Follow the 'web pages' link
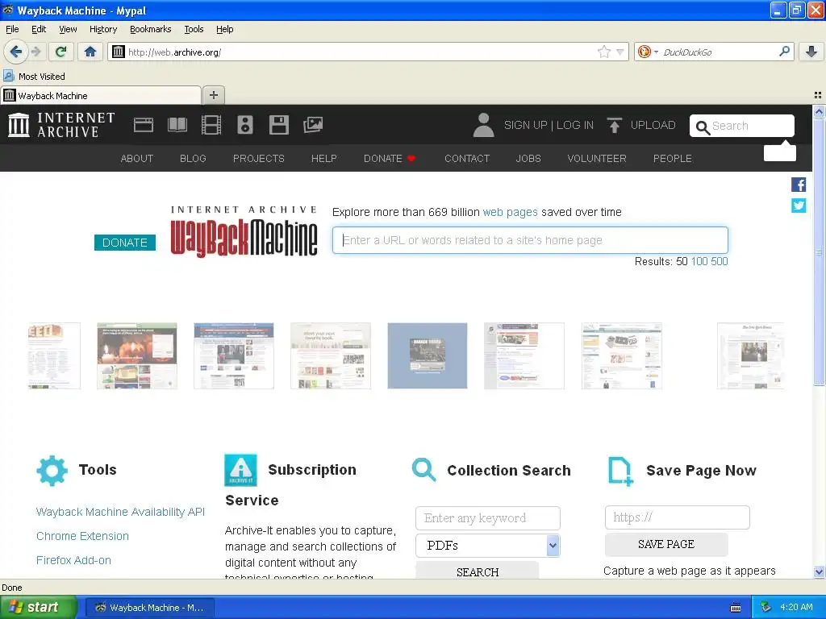Viewport: 826px width, 619px height. [x=510, y=212]
